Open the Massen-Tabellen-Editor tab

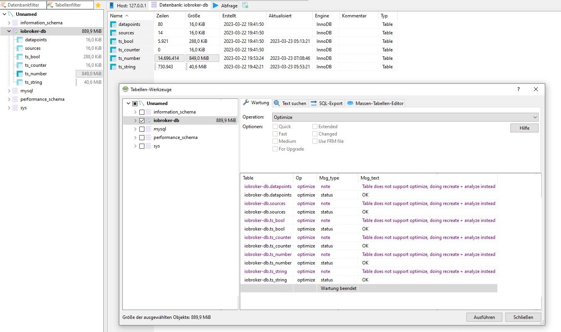point(375,103)
